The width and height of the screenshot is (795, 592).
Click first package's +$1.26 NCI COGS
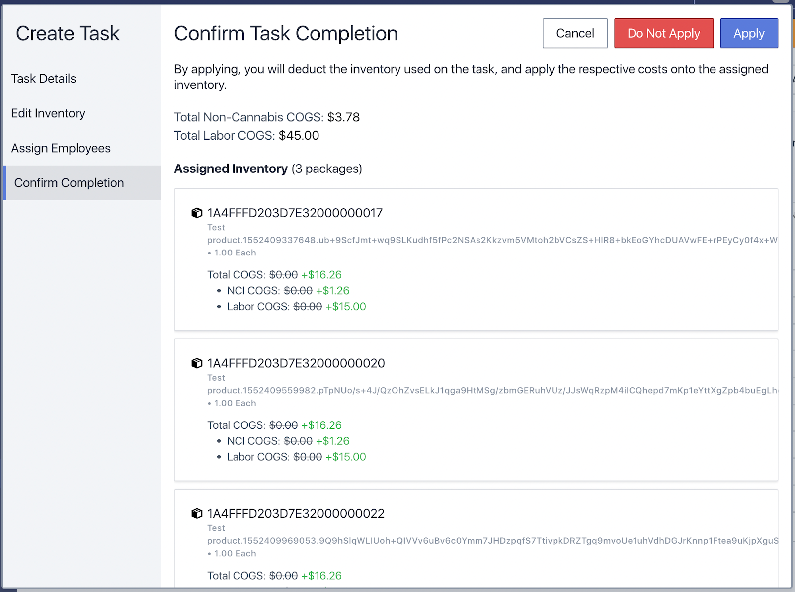(332, 291)
